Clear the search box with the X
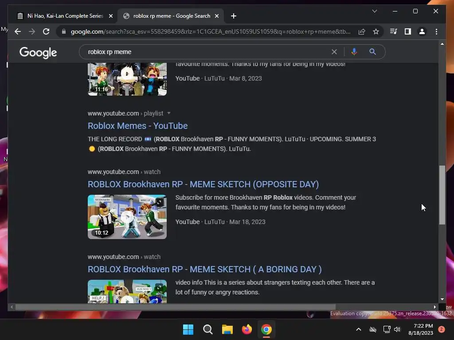This screenshot has width=454, height=340. pos(334,52)
